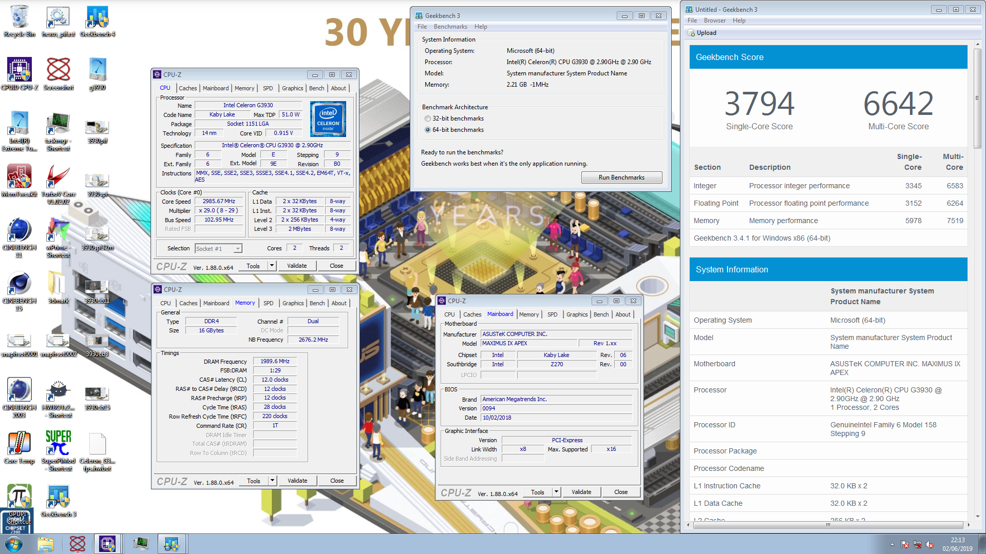Open Graphics tab in CPU-Z Mainboard window
This screenshot has width=986, height=554.
[x=577, y=314]
